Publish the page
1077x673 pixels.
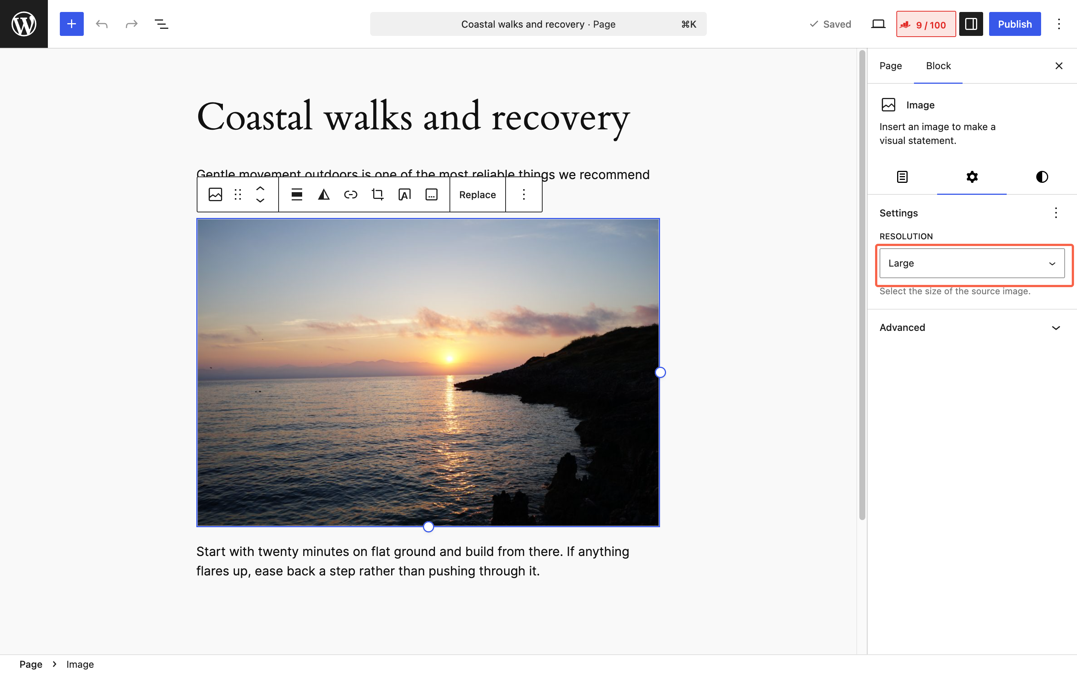pyautogui.click(x=1014, y=24)
